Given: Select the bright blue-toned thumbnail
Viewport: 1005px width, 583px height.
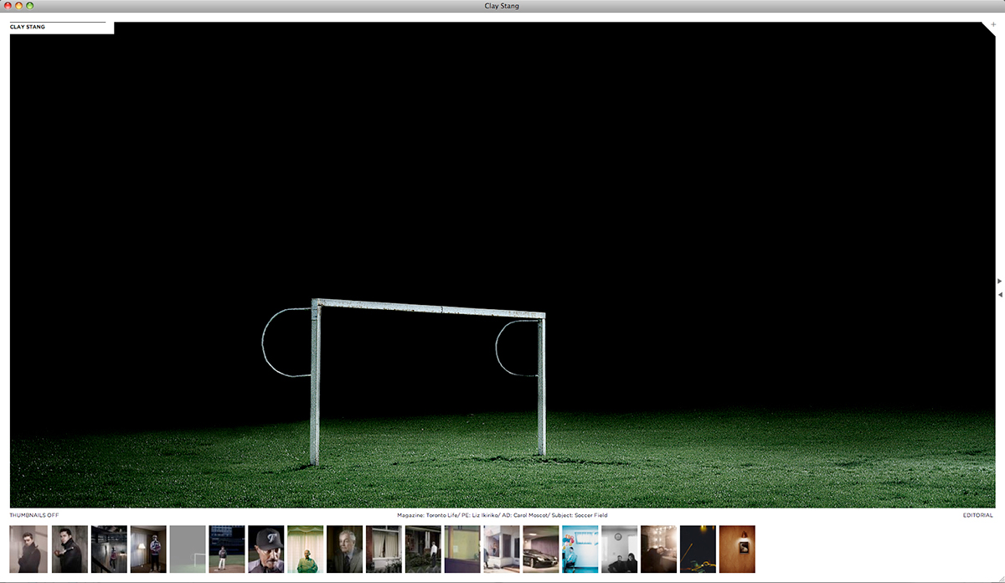Looking at the screenshot, I should pos(580,549).
